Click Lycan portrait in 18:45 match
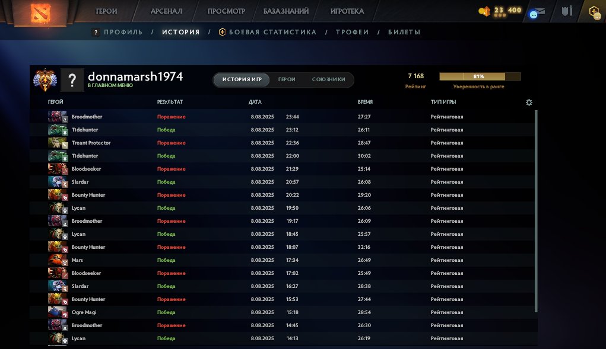The width and height of the screenshot is (606, 349). click(58, 234)
